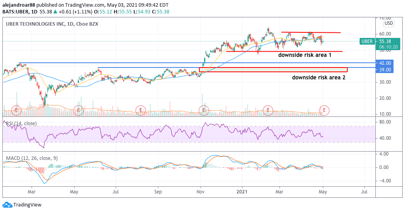
Task: Click the 2021 label on time axis
Action: click(242, 192)
